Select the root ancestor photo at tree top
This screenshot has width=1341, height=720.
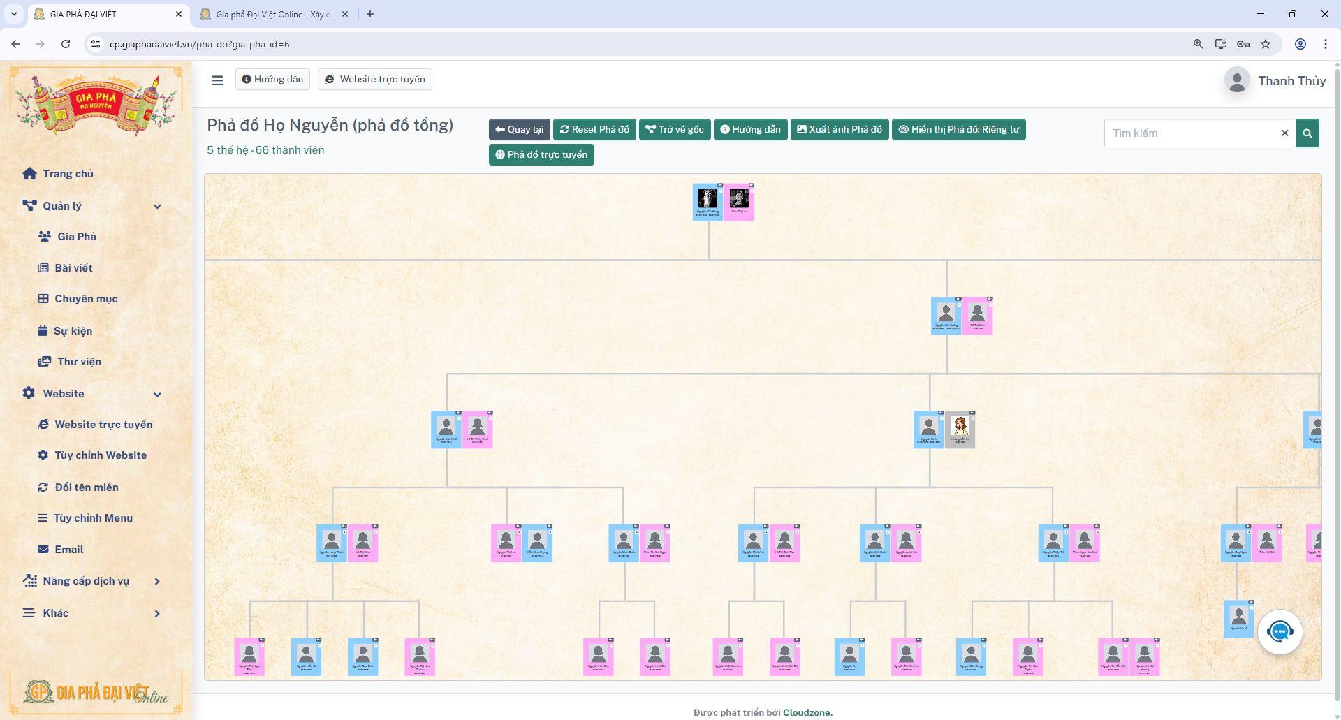[708, 200]
